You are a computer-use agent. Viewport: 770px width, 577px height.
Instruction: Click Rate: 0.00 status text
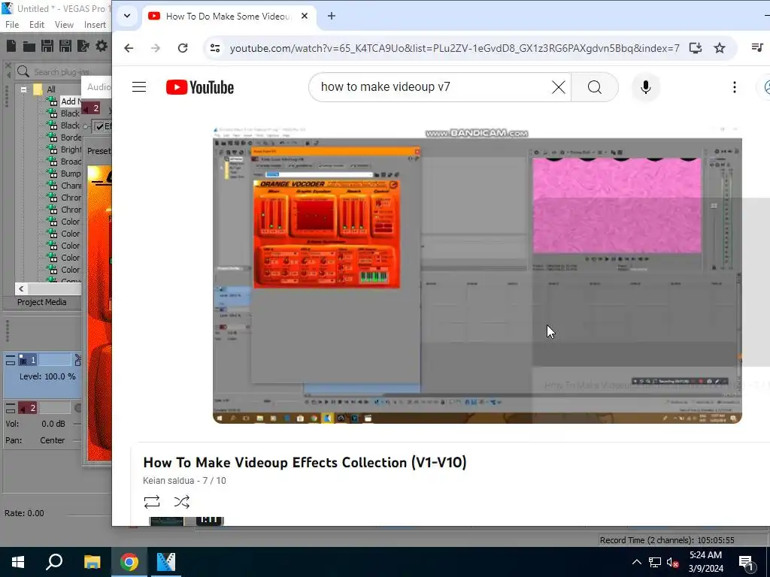(25, 513)
